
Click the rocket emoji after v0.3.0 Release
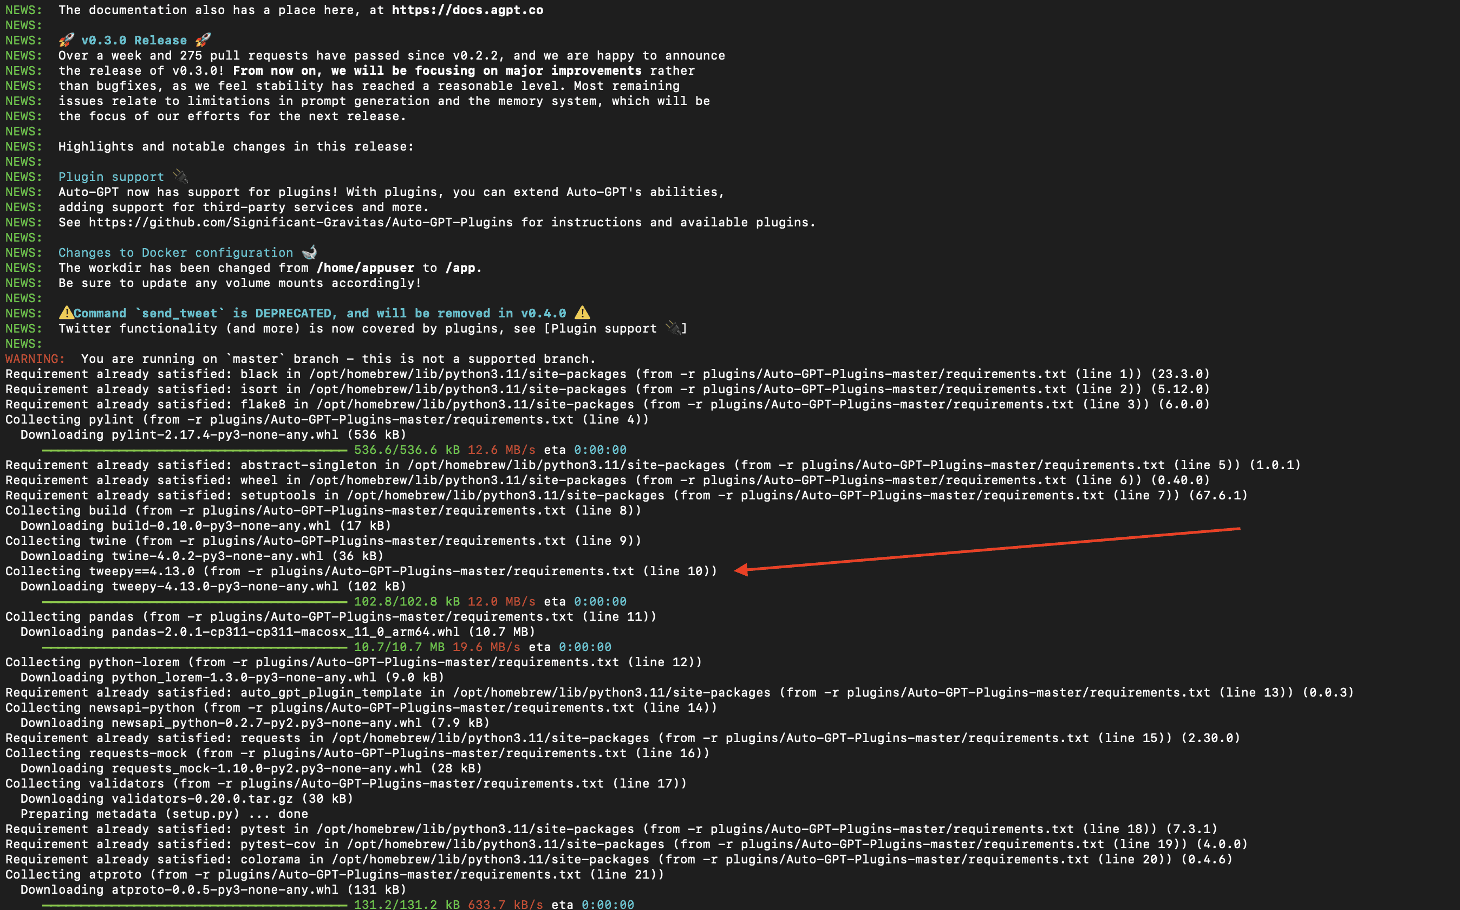coord(203,40)
